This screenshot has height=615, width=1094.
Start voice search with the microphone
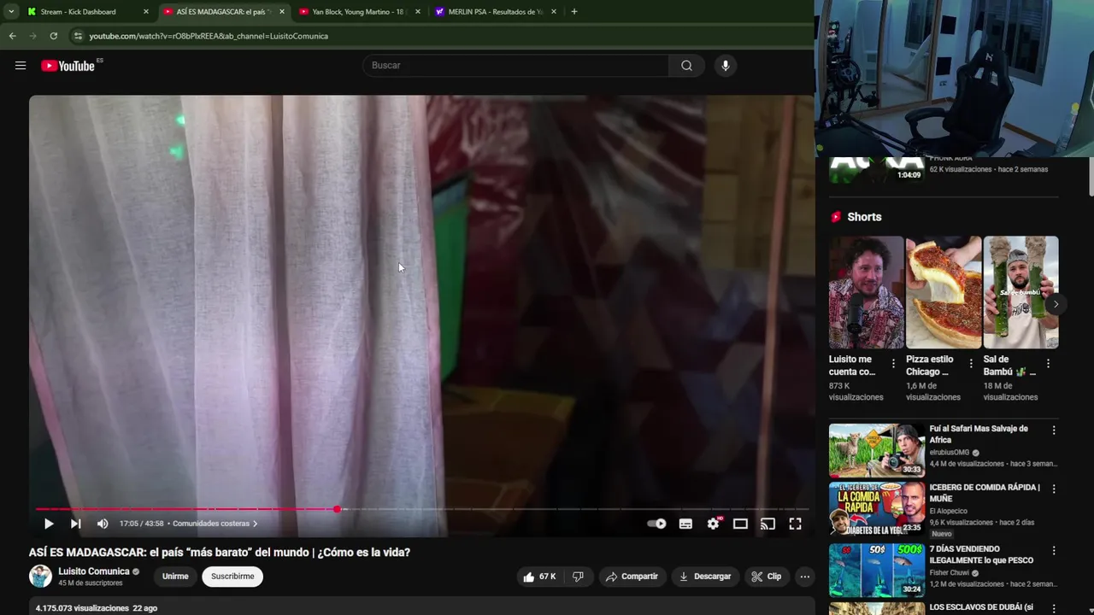click(x=726, y=66)
